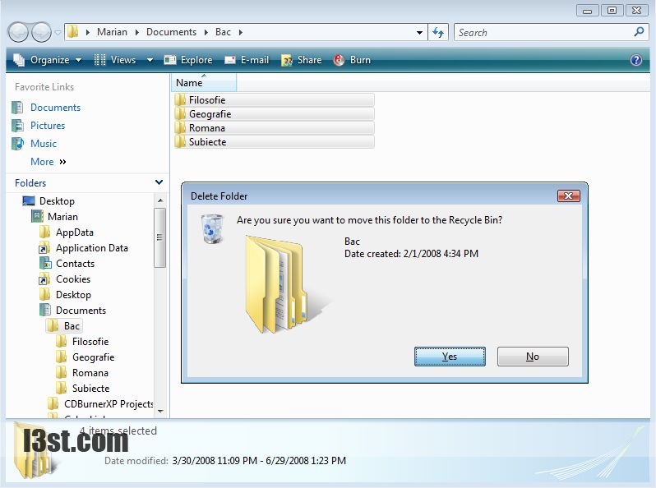Select Subiecte in the folder tree

point(90,389)
